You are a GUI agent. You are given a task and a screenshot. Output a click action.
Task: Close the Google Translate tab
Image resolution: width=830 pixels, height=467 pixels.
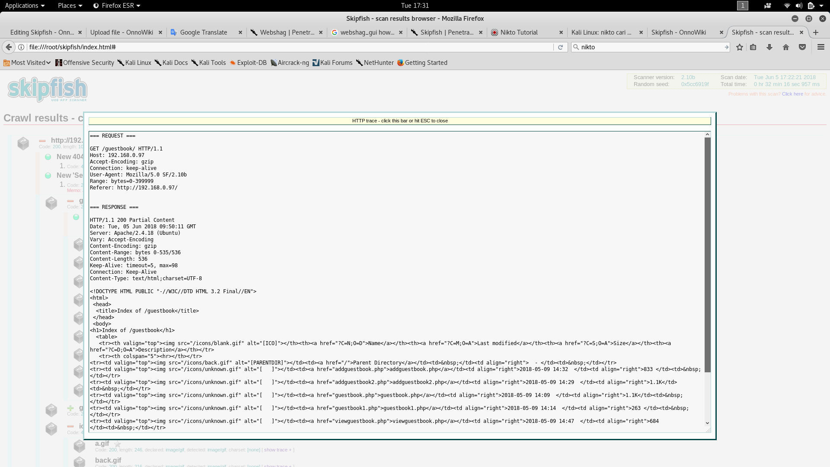click(x=240, y=32)
